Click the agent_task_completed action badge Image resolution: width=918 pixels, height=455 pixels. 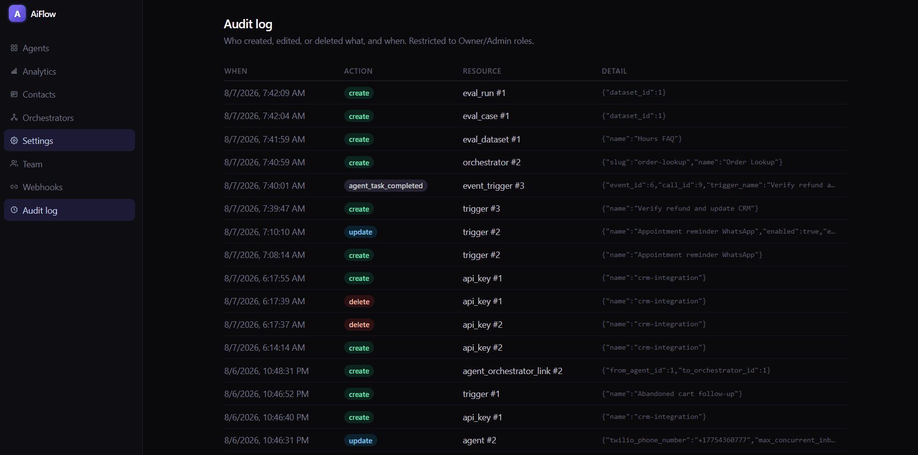coord(386,186)
